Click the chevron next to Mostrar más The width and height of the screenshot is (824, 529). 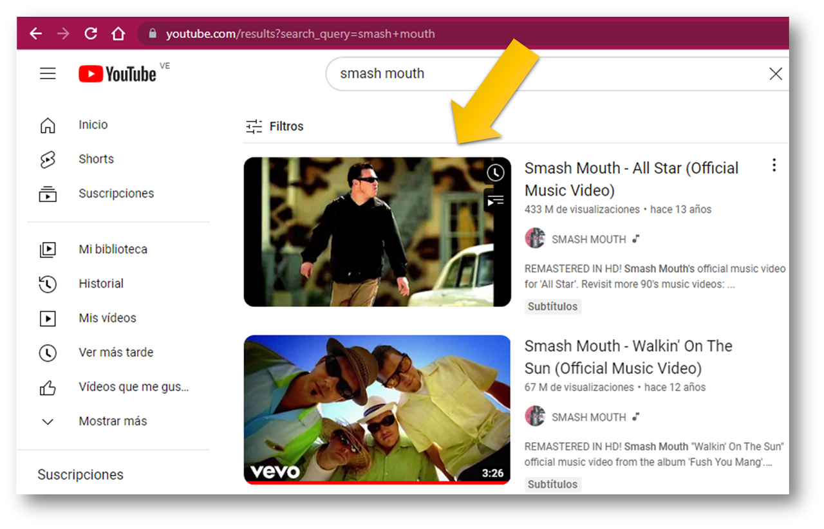click(x=48, y=422)
